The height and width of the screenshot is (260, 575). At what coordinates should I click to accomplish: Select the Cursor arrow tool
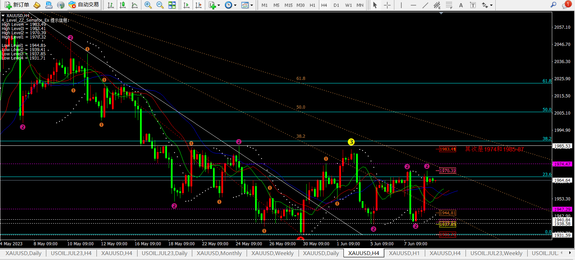point(375,5)
